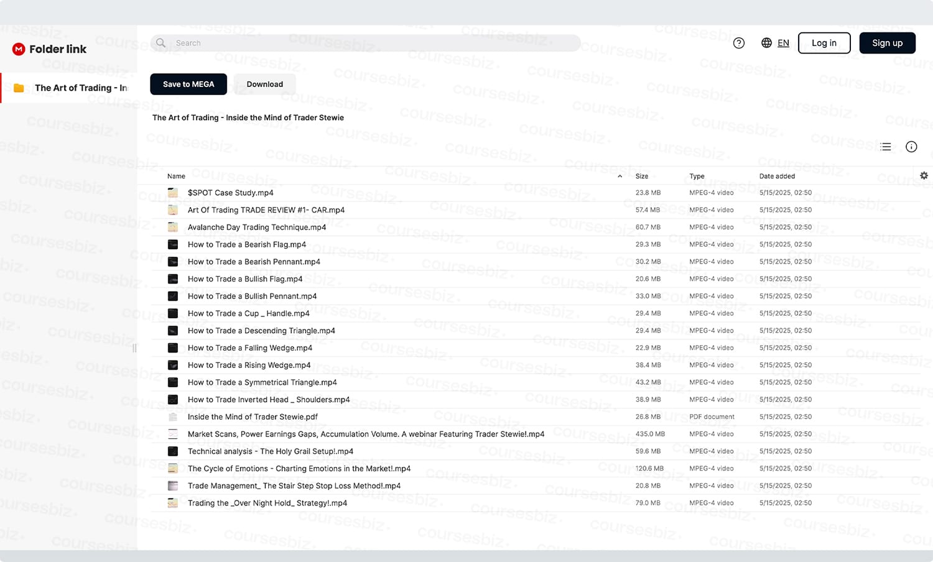The image size is (933, 562).
Task: Select How to Trade a Bullish Flag.mp4
Action: (245, 279)
